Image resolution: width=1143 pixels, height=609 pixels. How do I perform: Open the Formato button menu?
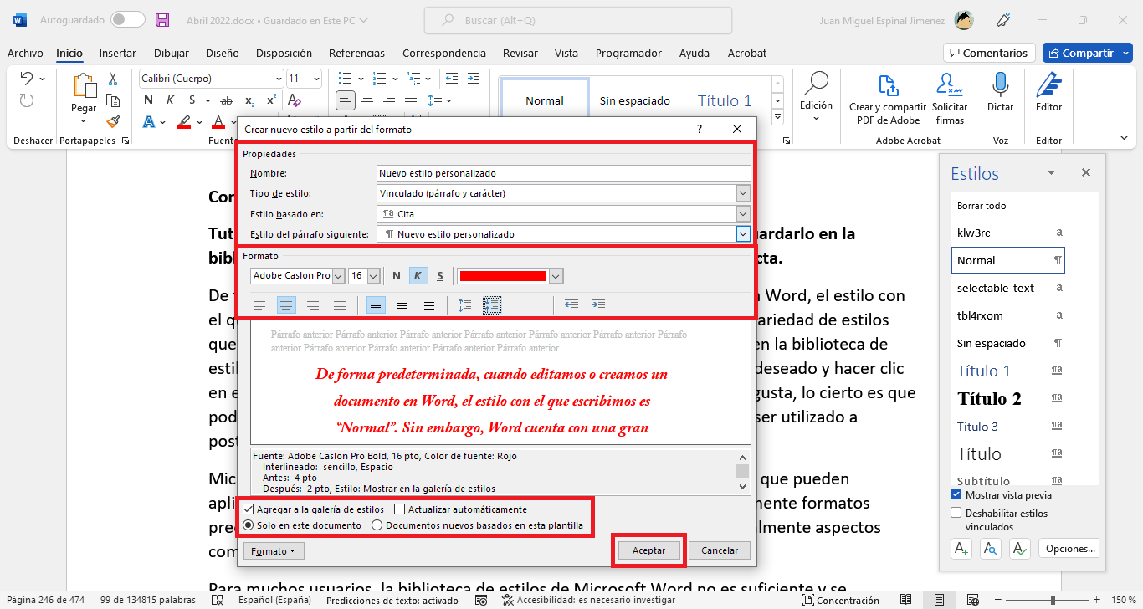click(274, 551)
